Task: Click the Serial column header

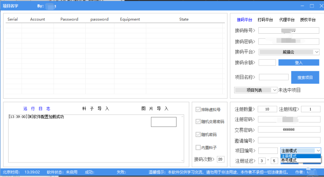Action: (12, 19)
